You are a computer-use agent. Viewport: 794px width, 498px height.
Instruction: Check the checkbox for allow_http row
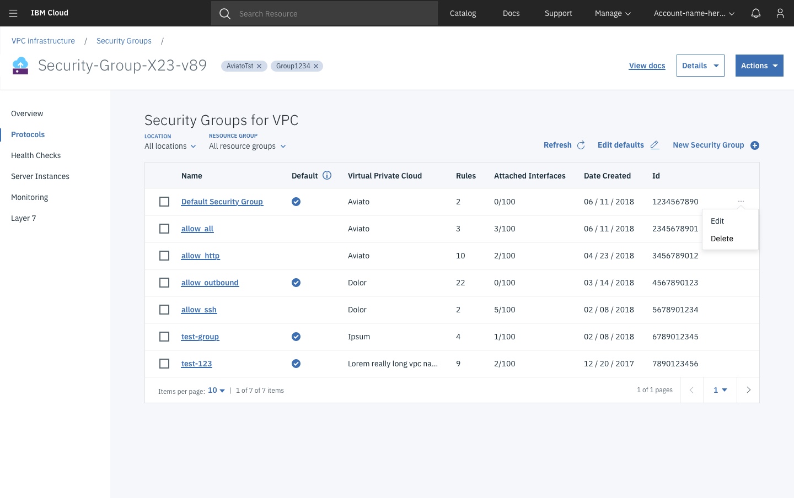164,256
